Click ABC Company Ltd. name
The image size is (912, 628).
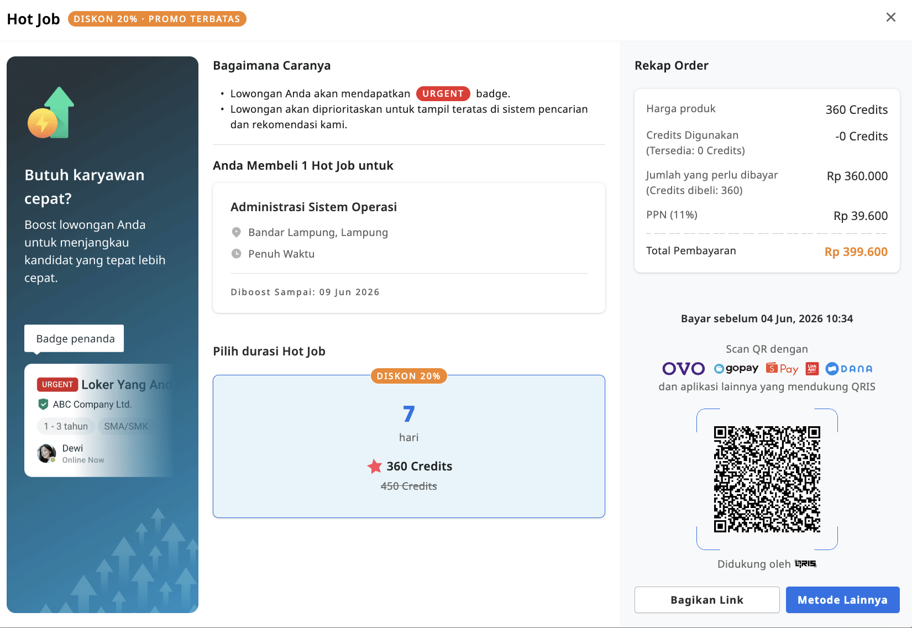[x=92, y=404]
